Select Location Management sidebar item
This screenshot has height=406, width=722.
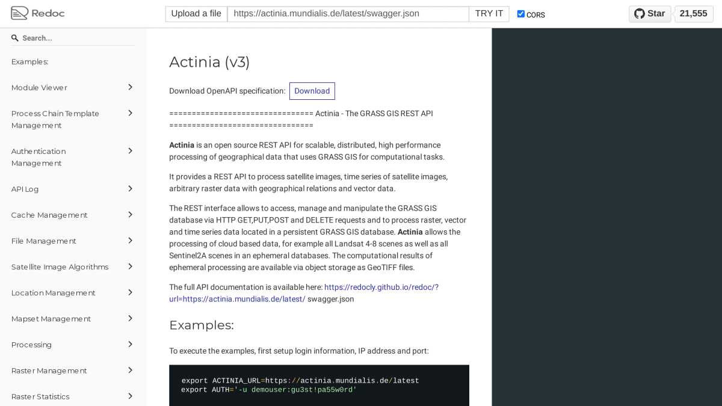coord(73,293)
